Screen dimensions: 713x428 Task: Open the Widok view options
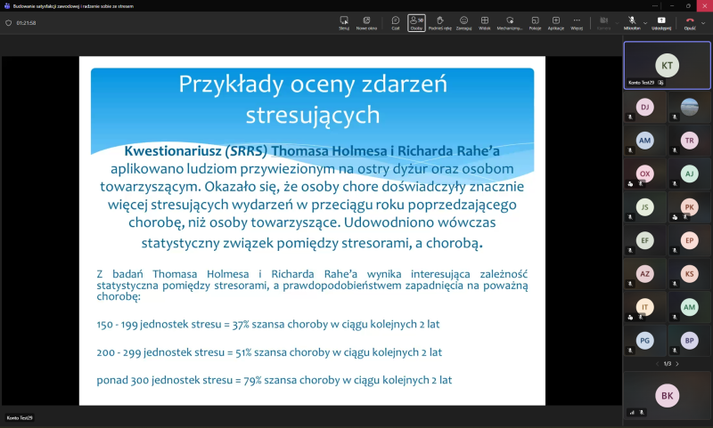point(485,22)
